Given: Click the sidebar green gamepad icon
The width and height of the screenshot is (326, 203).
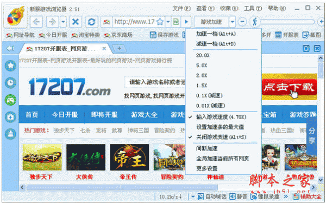Looking at the screenshot, I should click(11, 100).
